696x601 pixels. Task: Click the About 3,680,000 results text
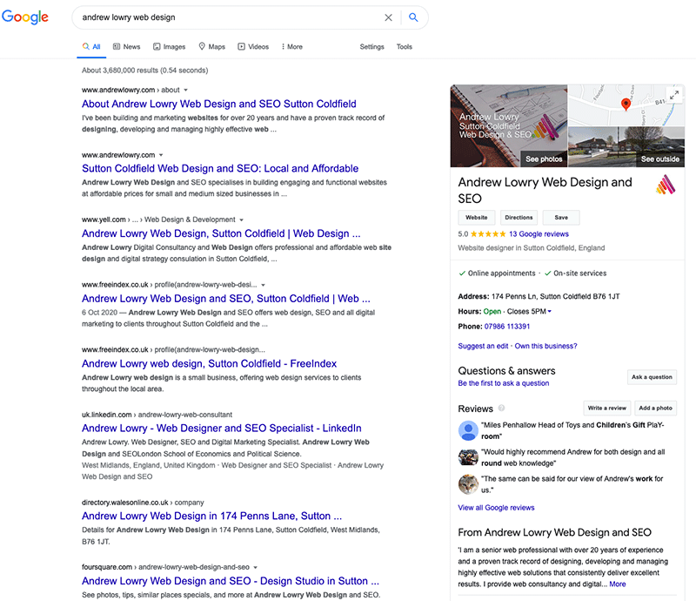click(144, 71)
